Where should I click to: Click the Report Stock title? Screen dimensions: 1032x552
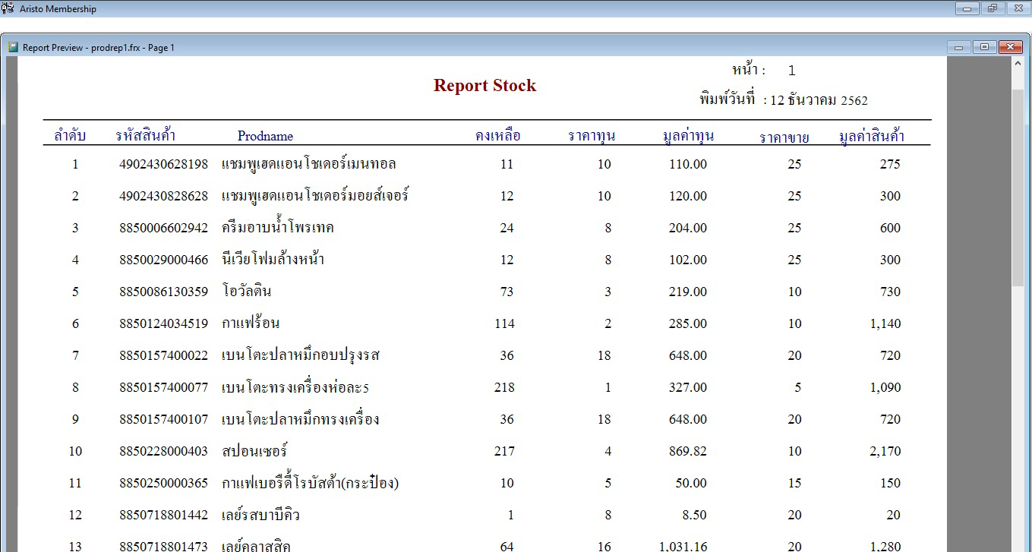pos(484,86)
